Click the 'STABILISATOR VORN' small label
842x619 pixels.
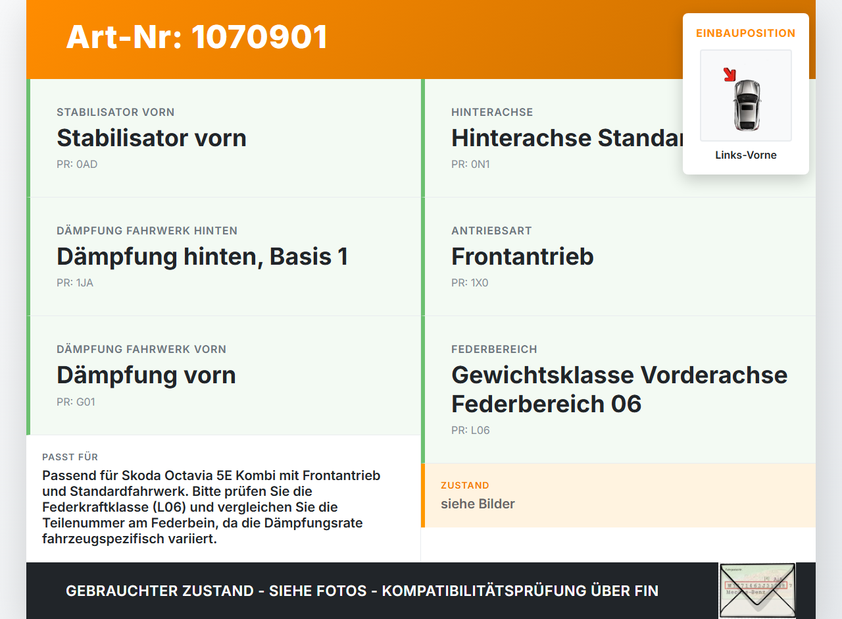click(115, 112)
